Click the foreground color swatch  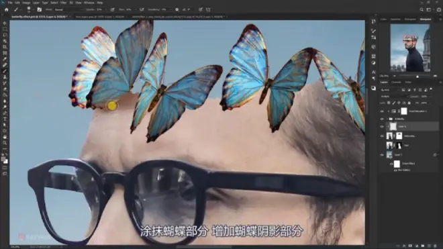tap(3, 160)
